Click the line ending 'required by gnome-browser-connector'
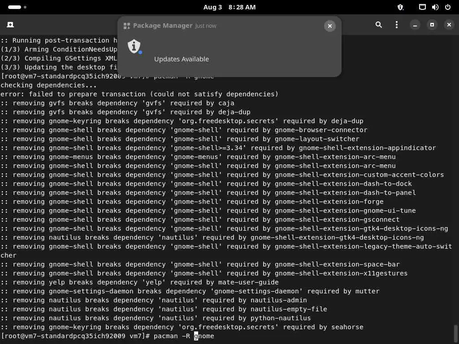This screenshot has height=344, width=459. pos(184,130)
